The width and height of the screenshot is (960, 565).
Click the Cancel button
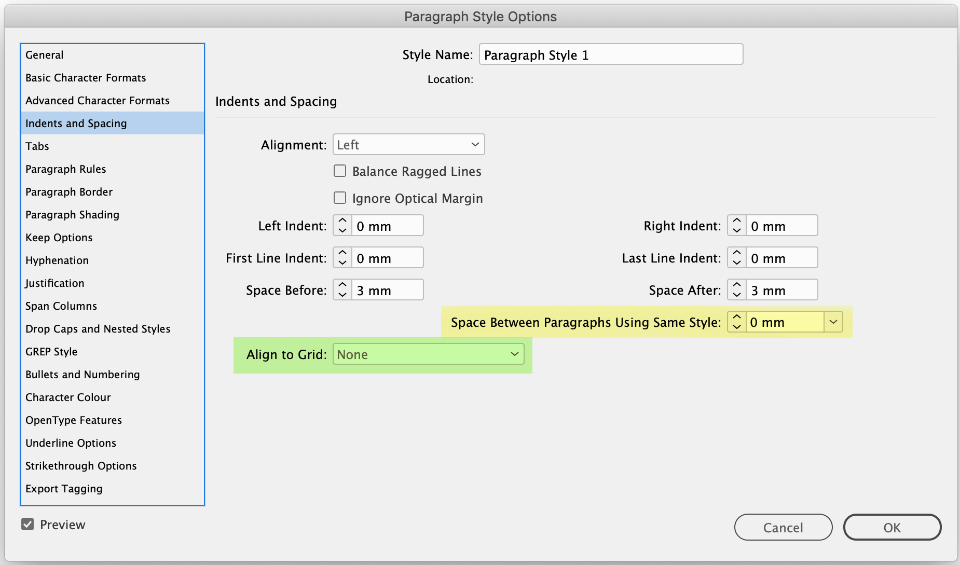[783, 527]
